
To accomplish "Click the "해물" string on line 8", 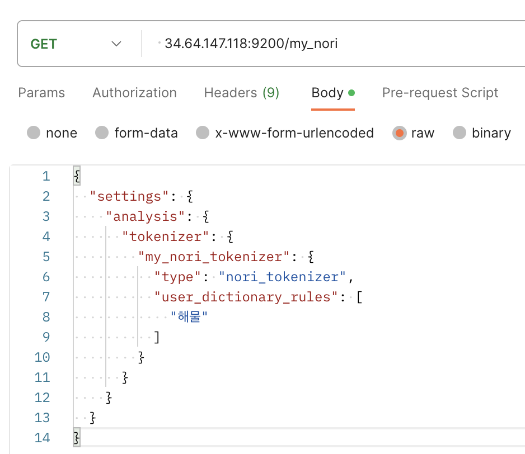I will [x=190, y=317].
